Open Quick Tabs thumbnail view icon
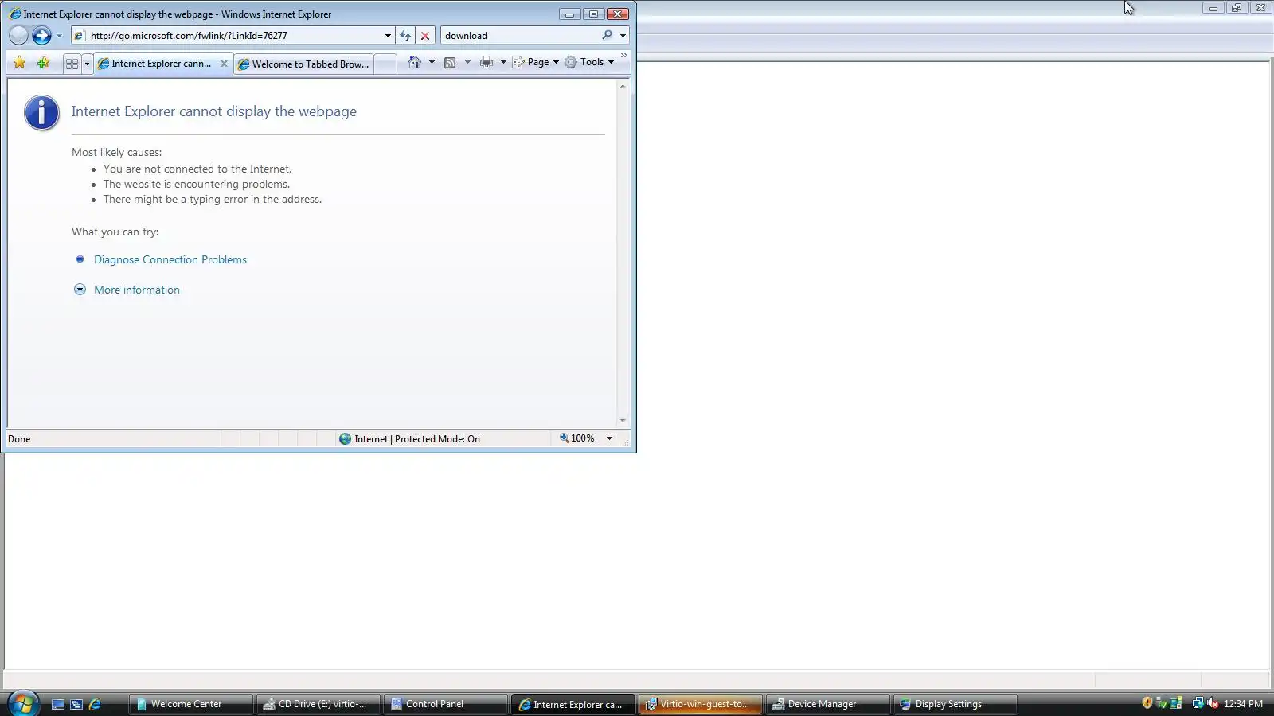 (x=72, y=64)
